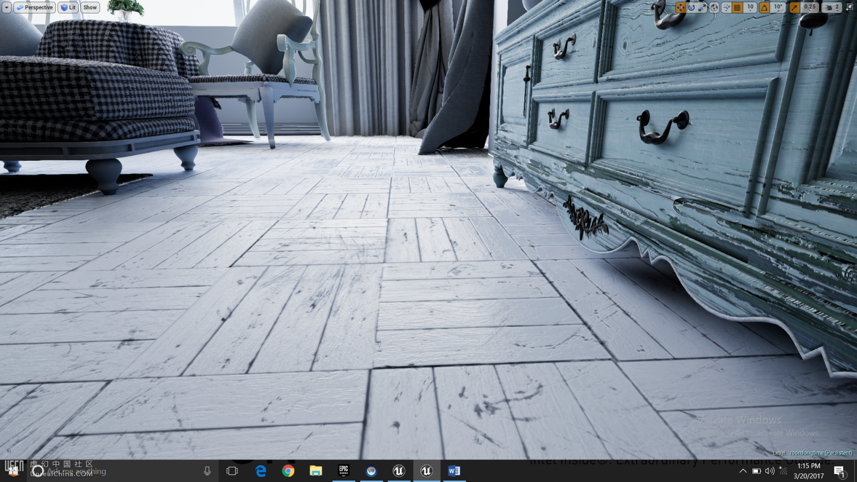Screen dimensions: 857x482
Task: Select the Translate (move) gizmo tool
Action: point(681,7)
